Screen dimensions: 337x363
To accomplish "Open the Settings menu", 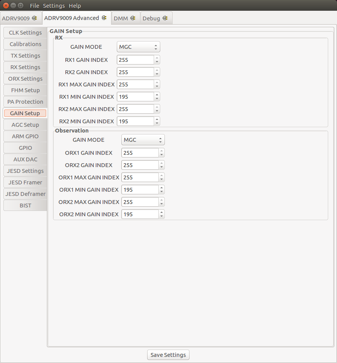I will coord(54,5).
